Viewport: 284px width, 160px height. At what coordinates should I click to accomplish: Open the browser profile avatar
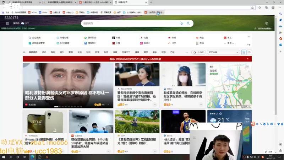tap(273, 7)
